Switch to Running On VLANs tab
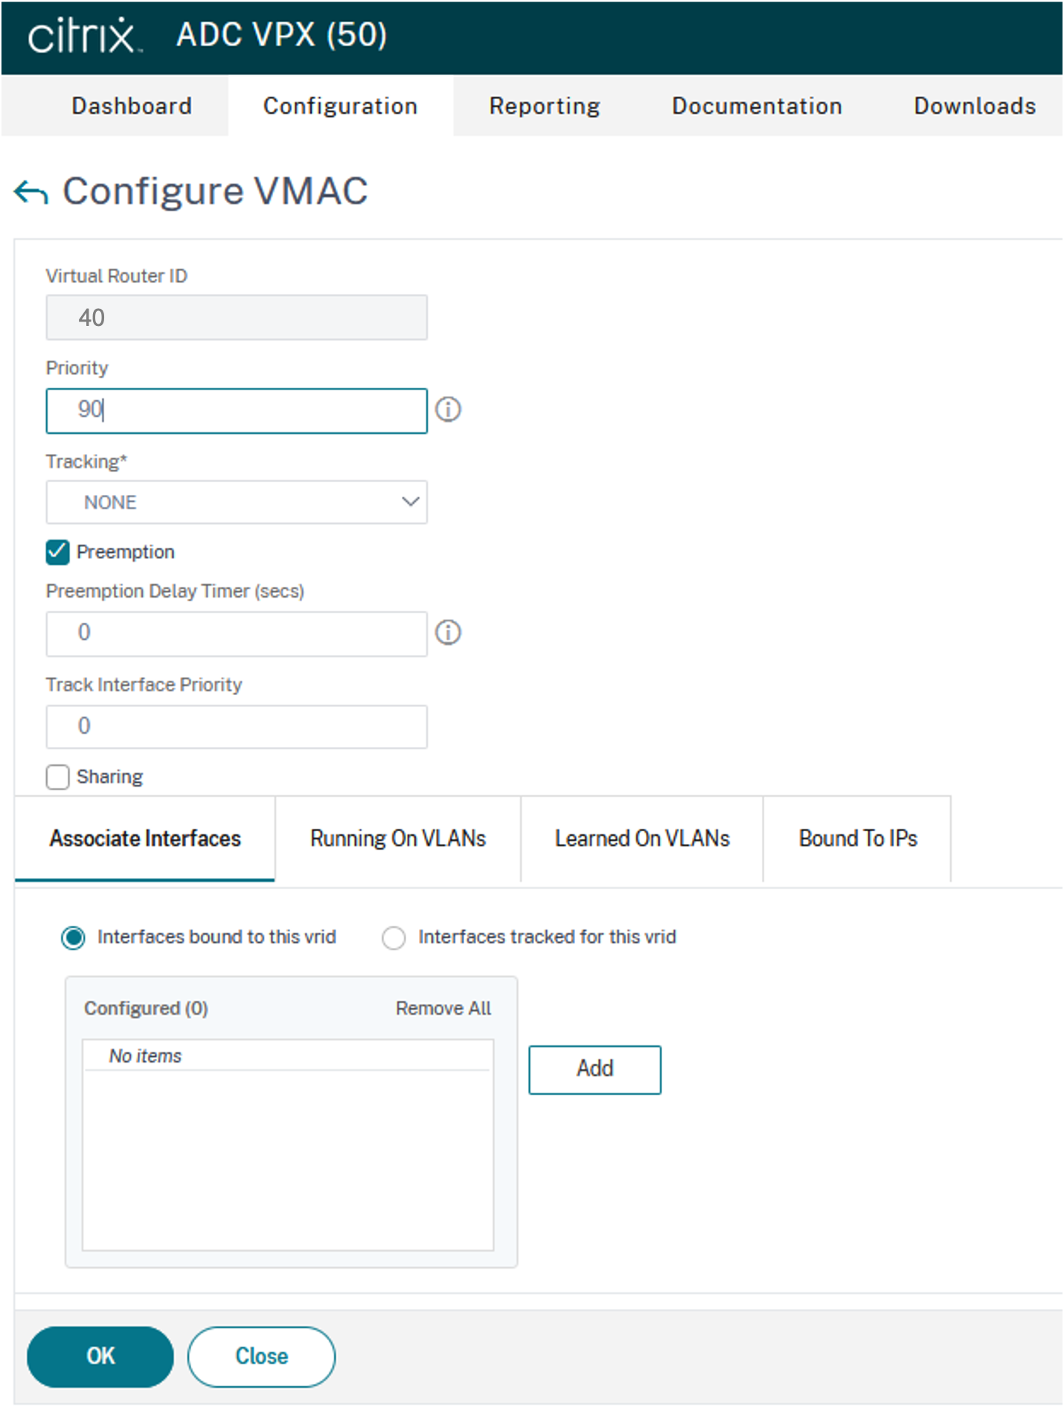The image size is (1064, 1425). click(398, 839)
